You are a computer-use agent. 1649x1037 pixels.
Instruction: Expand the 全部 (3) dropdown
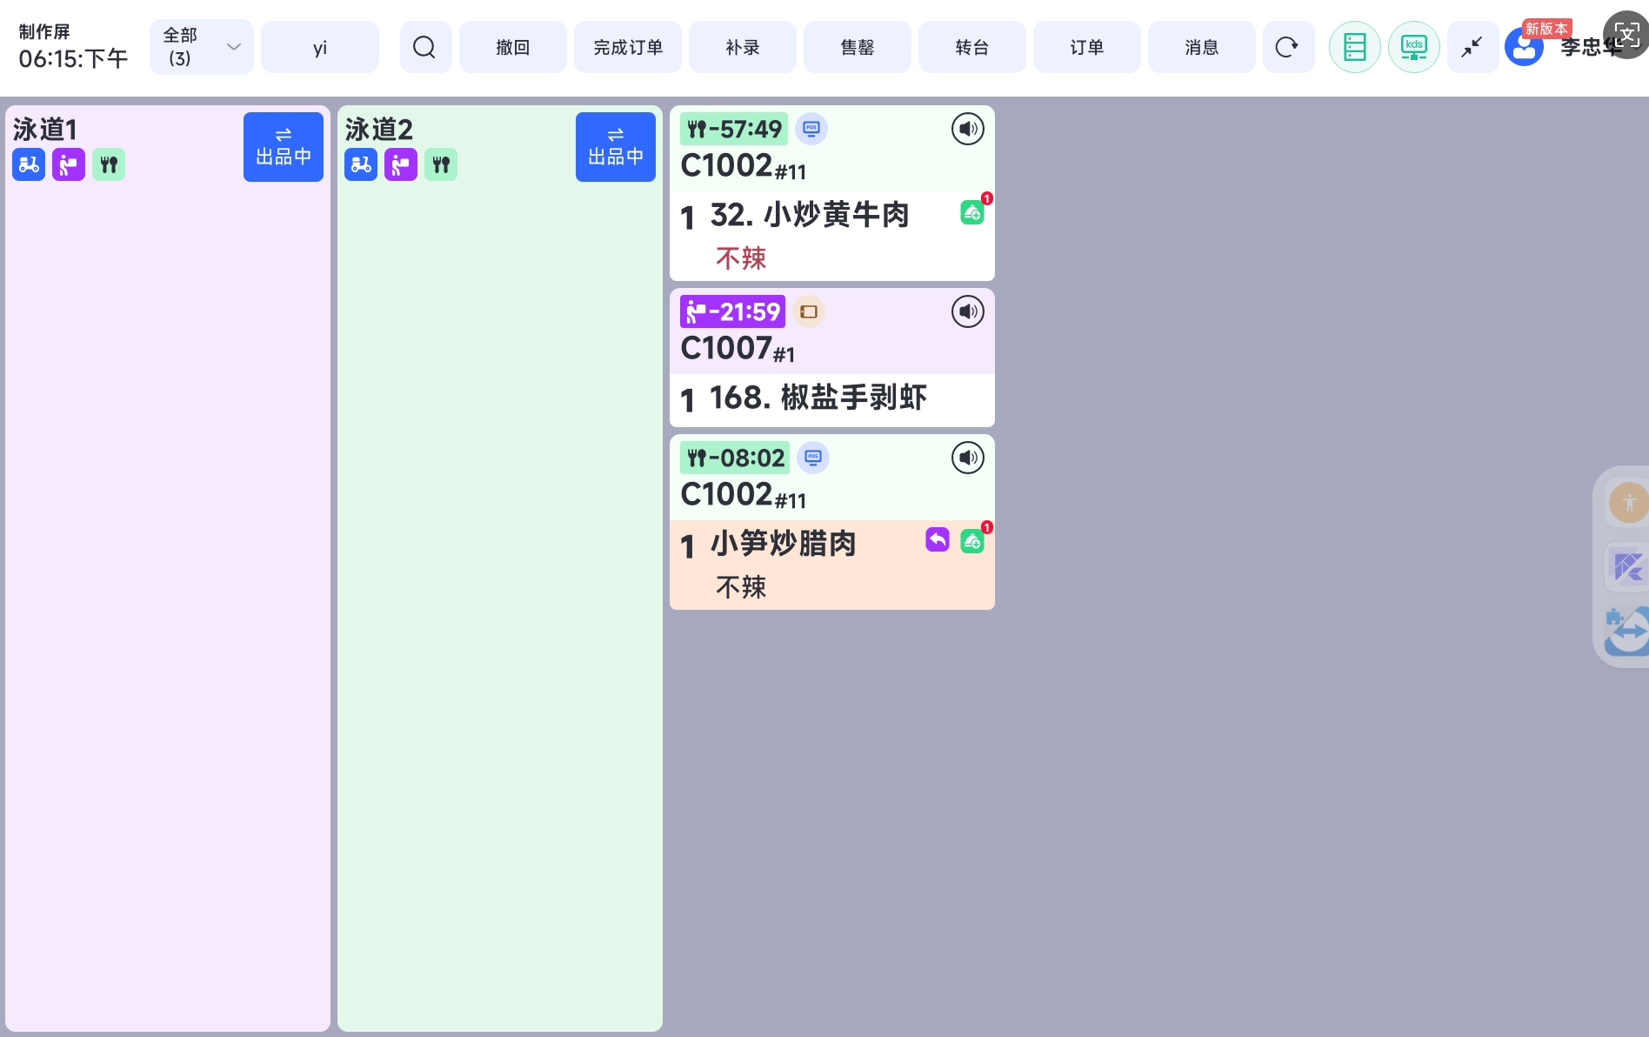(201, 47)
